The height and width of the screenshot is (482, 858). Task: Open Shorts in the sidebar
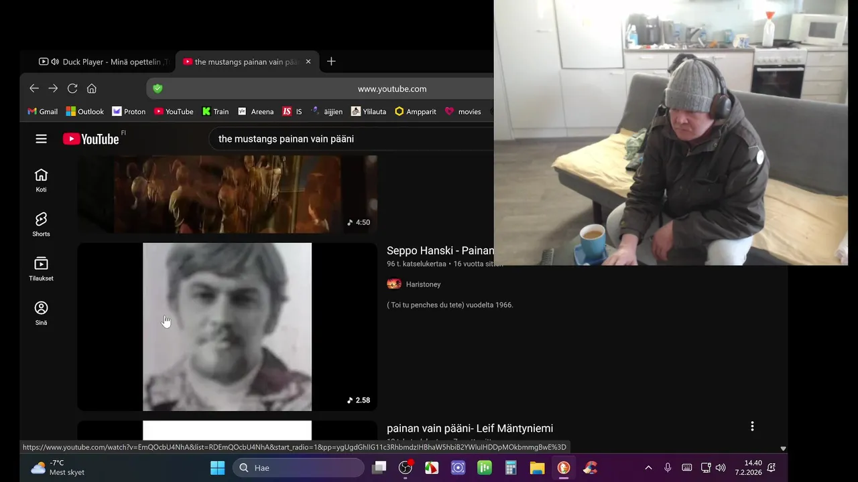point(41,225)
